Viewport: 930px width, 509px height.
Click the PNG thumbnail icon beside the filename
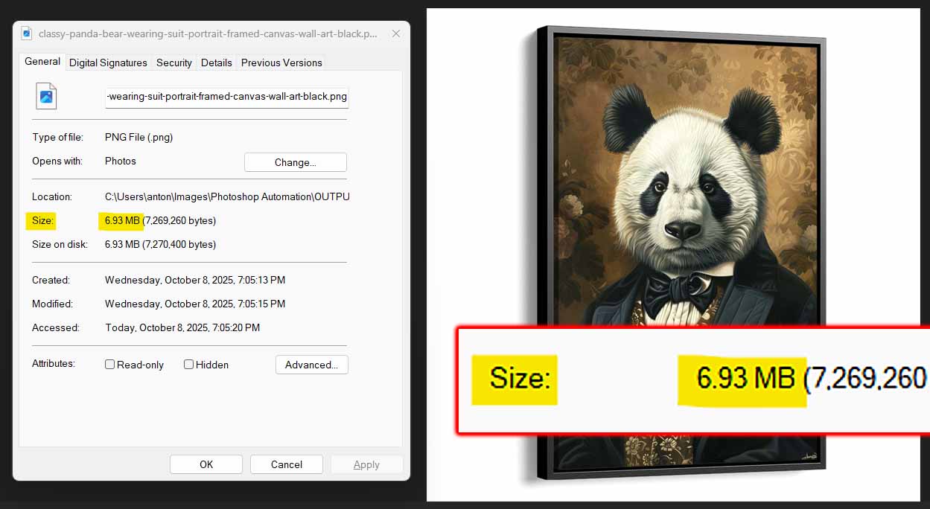pyautogui.click(x=45, y=95)
